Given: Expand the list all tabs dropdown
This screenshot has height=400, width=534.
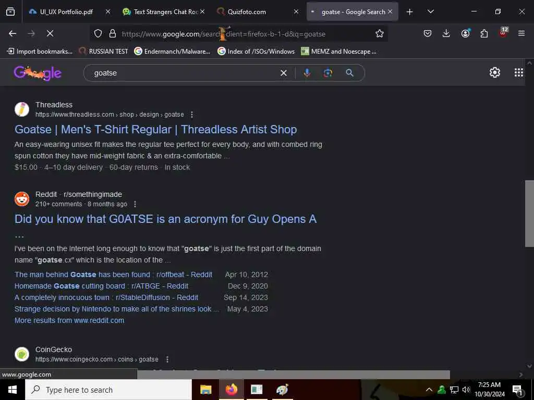Looking at the screenshot, I should coord(431,11).
